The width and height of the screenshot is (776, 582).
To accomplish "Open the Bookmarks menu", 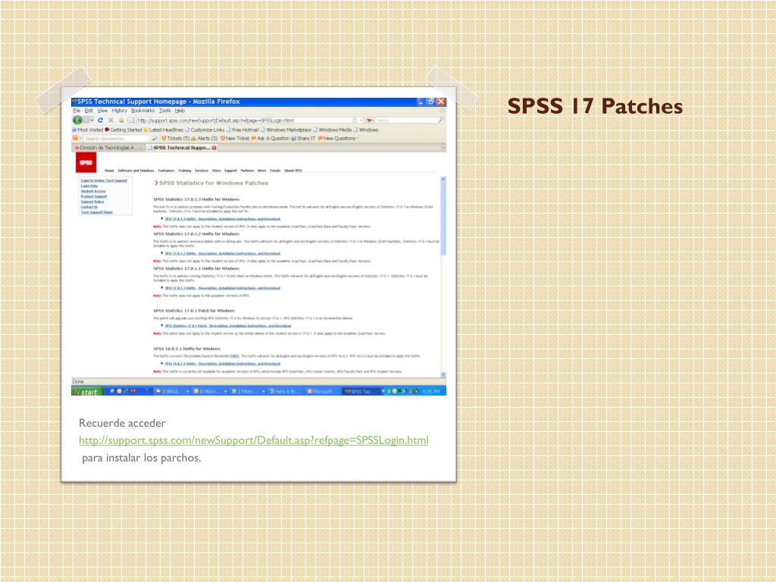I will (142, 111).
